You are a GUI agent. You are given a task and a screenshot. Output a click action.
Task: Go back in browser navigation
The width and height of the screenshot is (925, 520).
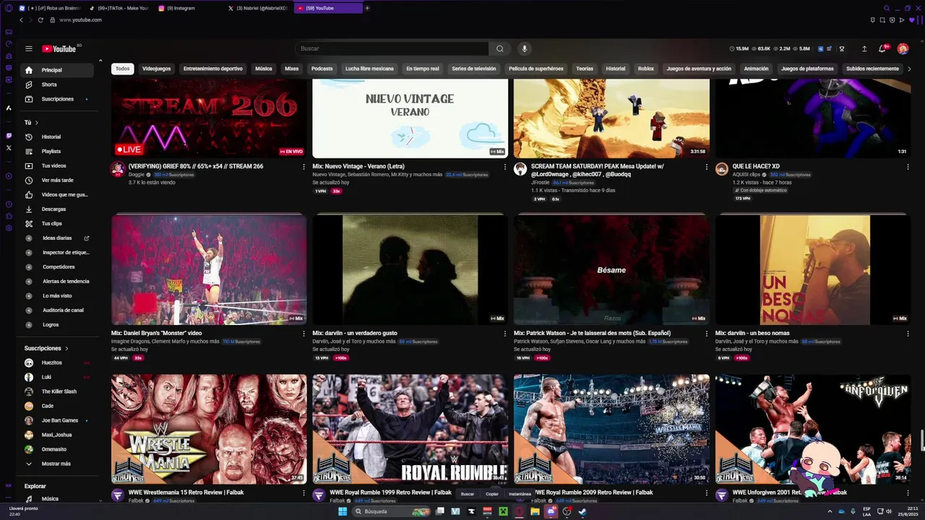click(x=21, y=20)
